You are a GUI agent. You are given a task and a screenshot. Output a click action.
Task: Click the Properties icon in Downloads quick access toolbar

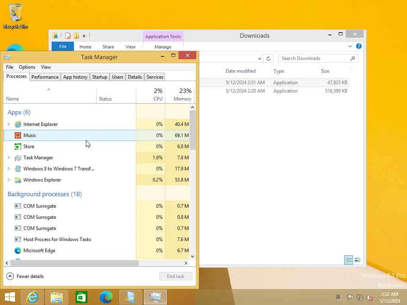click(x=68, y=36)
